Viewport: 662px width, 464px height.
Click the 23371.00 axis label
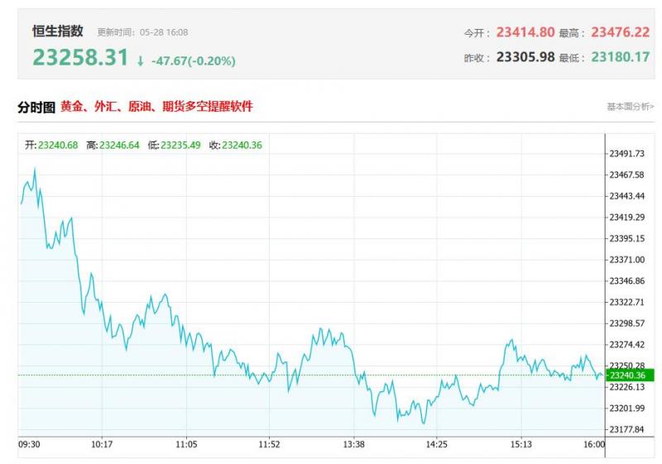[627, 260]
